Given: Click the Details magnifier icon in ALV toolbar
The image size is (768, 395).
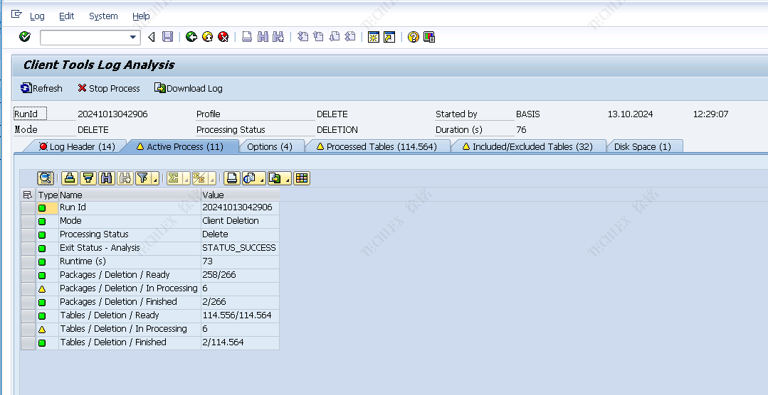Looking at the screenshot, I should point(46,178).
